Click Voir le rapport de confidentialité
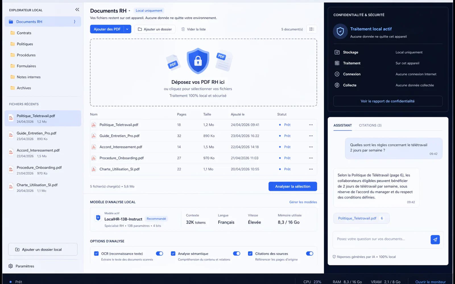The width and height of the screenshot is (455, 284). tap(388, 101)
